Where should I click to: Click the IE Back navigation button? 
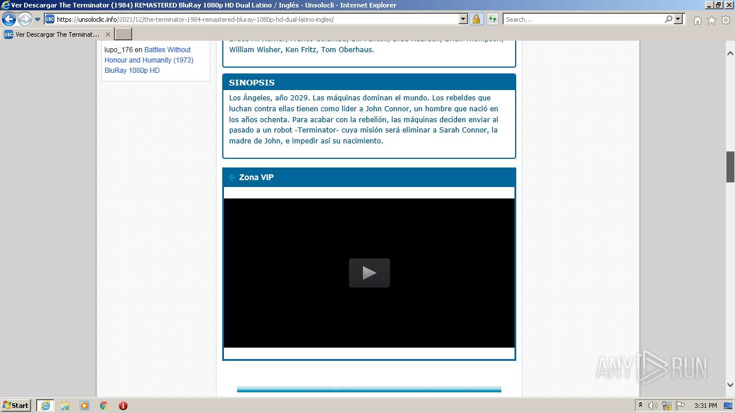9,20
